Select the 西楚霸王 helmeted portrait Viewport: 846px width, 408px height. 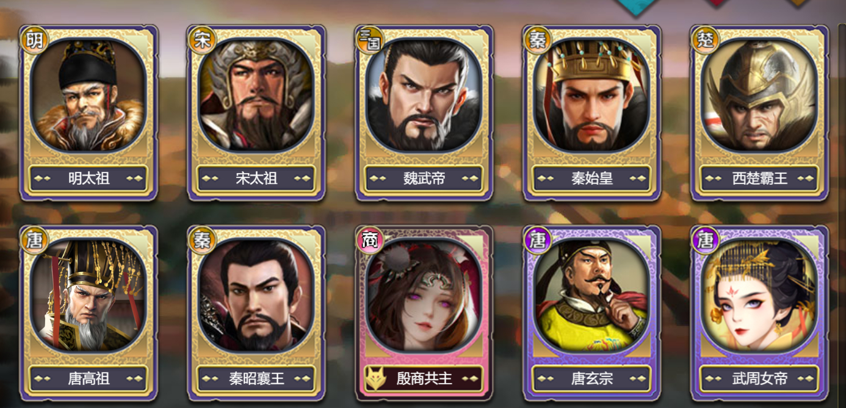759,96
